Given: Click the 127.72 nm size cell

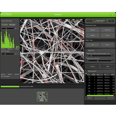Looking at the screenshot, I should pos(100,86).
